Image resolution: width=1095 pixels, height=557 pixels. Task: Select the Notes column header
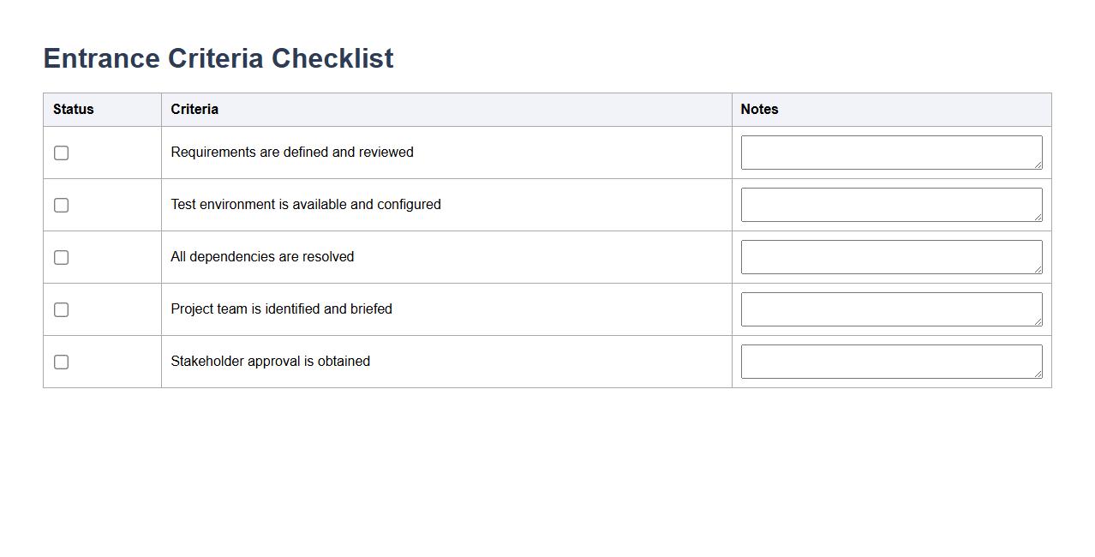[x=759, y=110]
